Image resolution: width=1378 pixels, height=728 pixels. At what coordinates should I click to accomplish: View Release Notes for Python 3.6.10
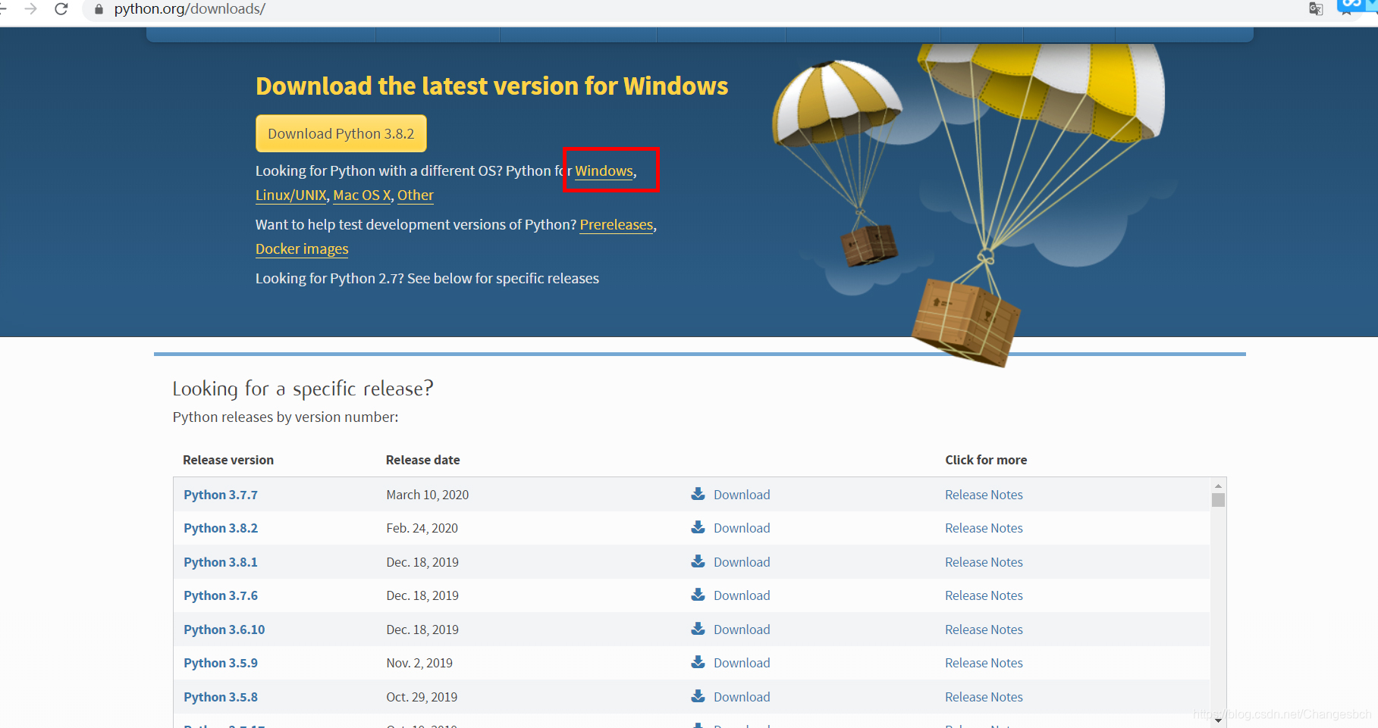click(x=984, y=630)
